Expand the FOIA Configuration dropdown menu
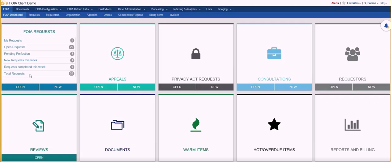The image size is (391, 162). (x=48, y=9)
